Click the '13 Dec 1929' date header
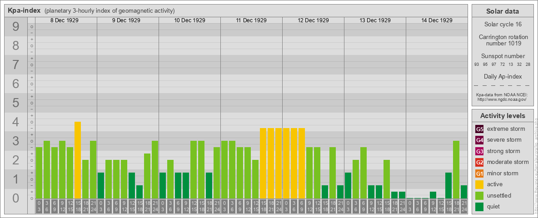538x218 pixels. coord(375,20)
